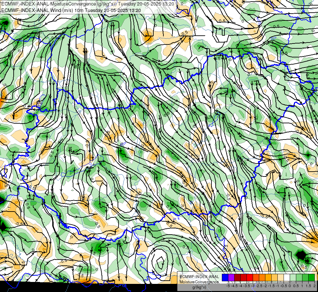Image resolution: width=318 pixels, height=292 pixels.
Task: Click the g/(kg*s) units label
Action: click(199, 287)
